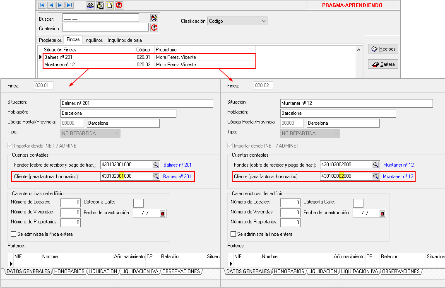Screen dimensions: 445x288
Task: Follow Balmes nº 201 link beside Cliente account
Action: point(177,177)
